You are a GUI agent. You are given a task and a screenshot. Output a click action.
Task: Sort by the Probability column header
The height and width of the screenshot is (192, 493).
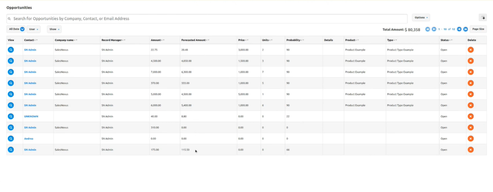point(293,40)
